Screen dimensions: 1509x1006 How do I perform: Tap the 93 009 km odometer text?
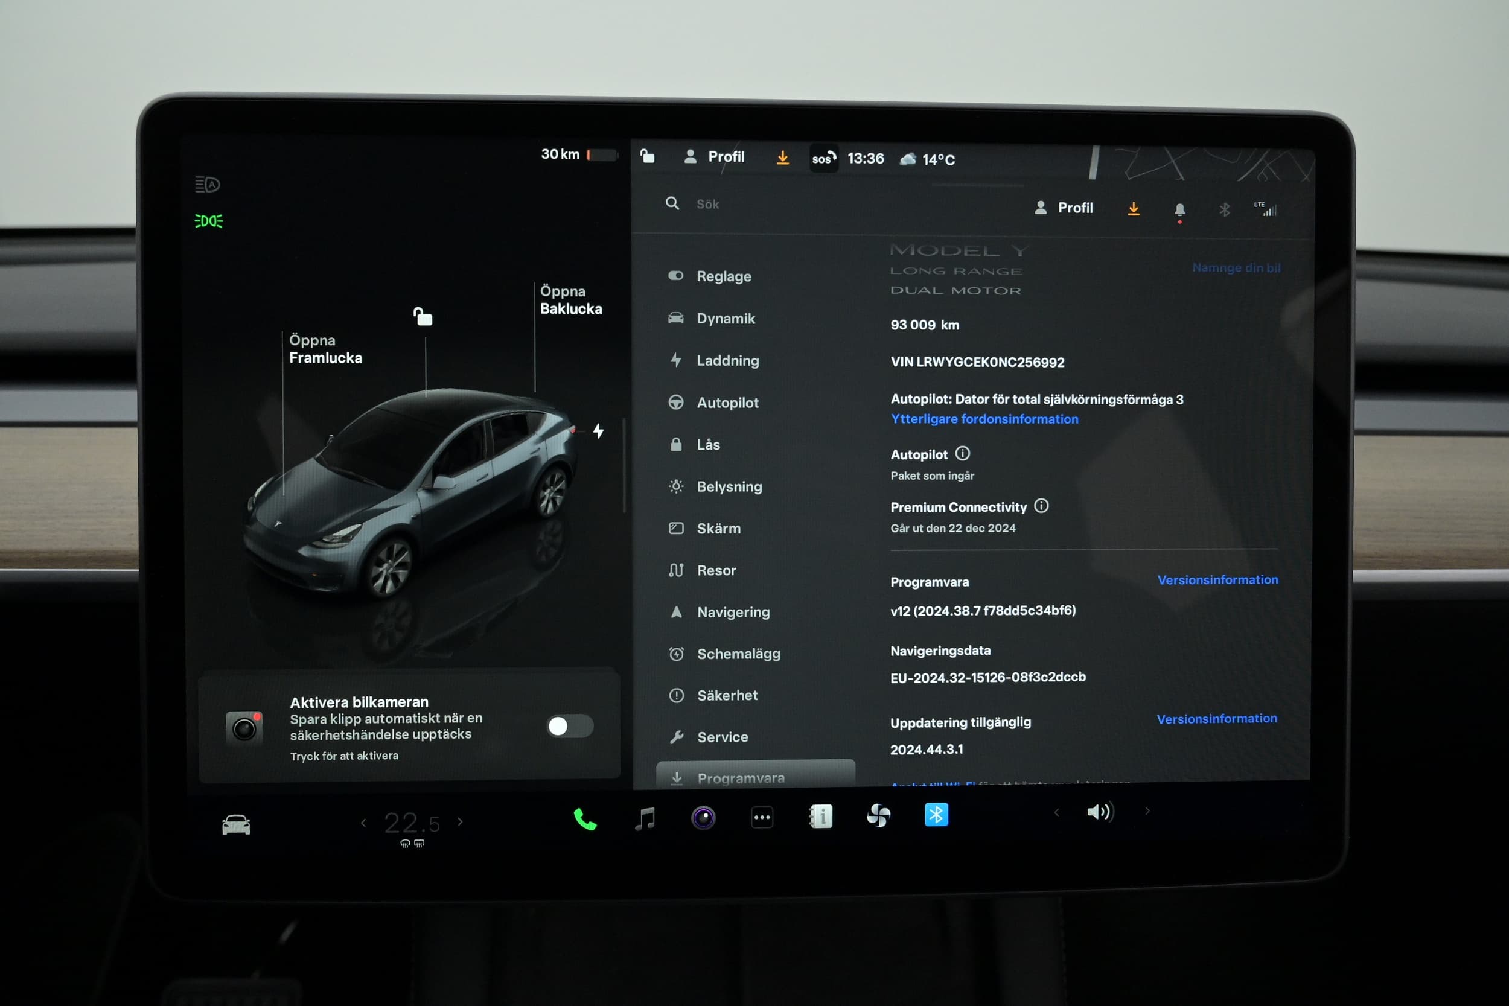[925, 325]
